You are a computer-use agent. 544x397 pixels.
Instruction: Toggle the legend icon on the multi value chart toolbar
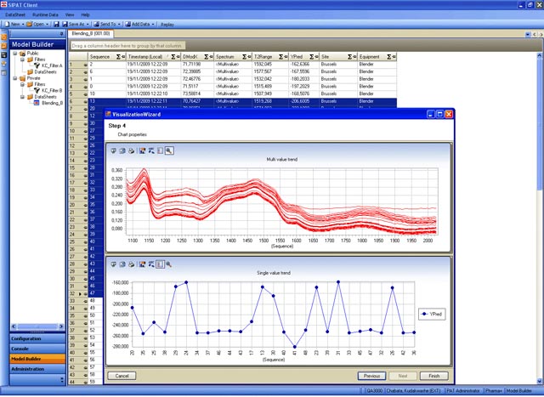coord(160,150)
